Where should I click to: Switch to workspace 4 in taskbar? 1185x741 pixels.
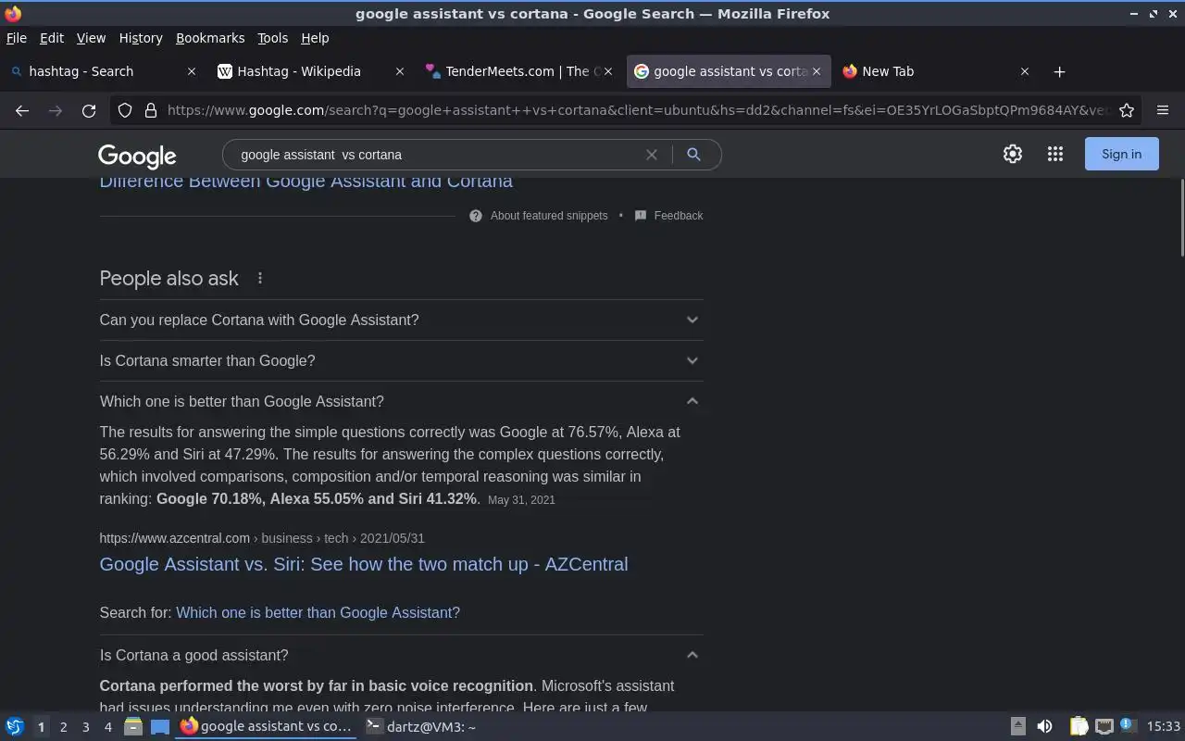107,727
